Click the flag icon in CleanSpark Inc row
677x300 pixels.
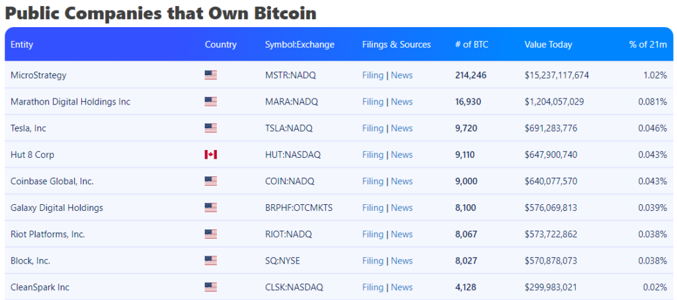(x=211, y=287)
